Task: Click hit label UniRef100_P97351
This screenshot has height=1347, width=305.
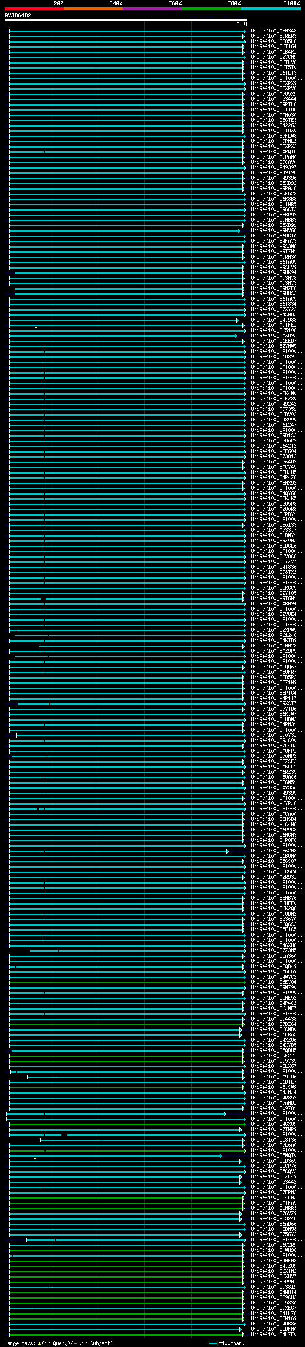Action: click(x=273, y=409)
